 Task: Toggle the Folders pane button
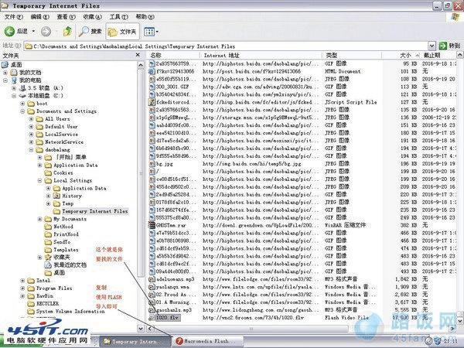tap(122, 32)
